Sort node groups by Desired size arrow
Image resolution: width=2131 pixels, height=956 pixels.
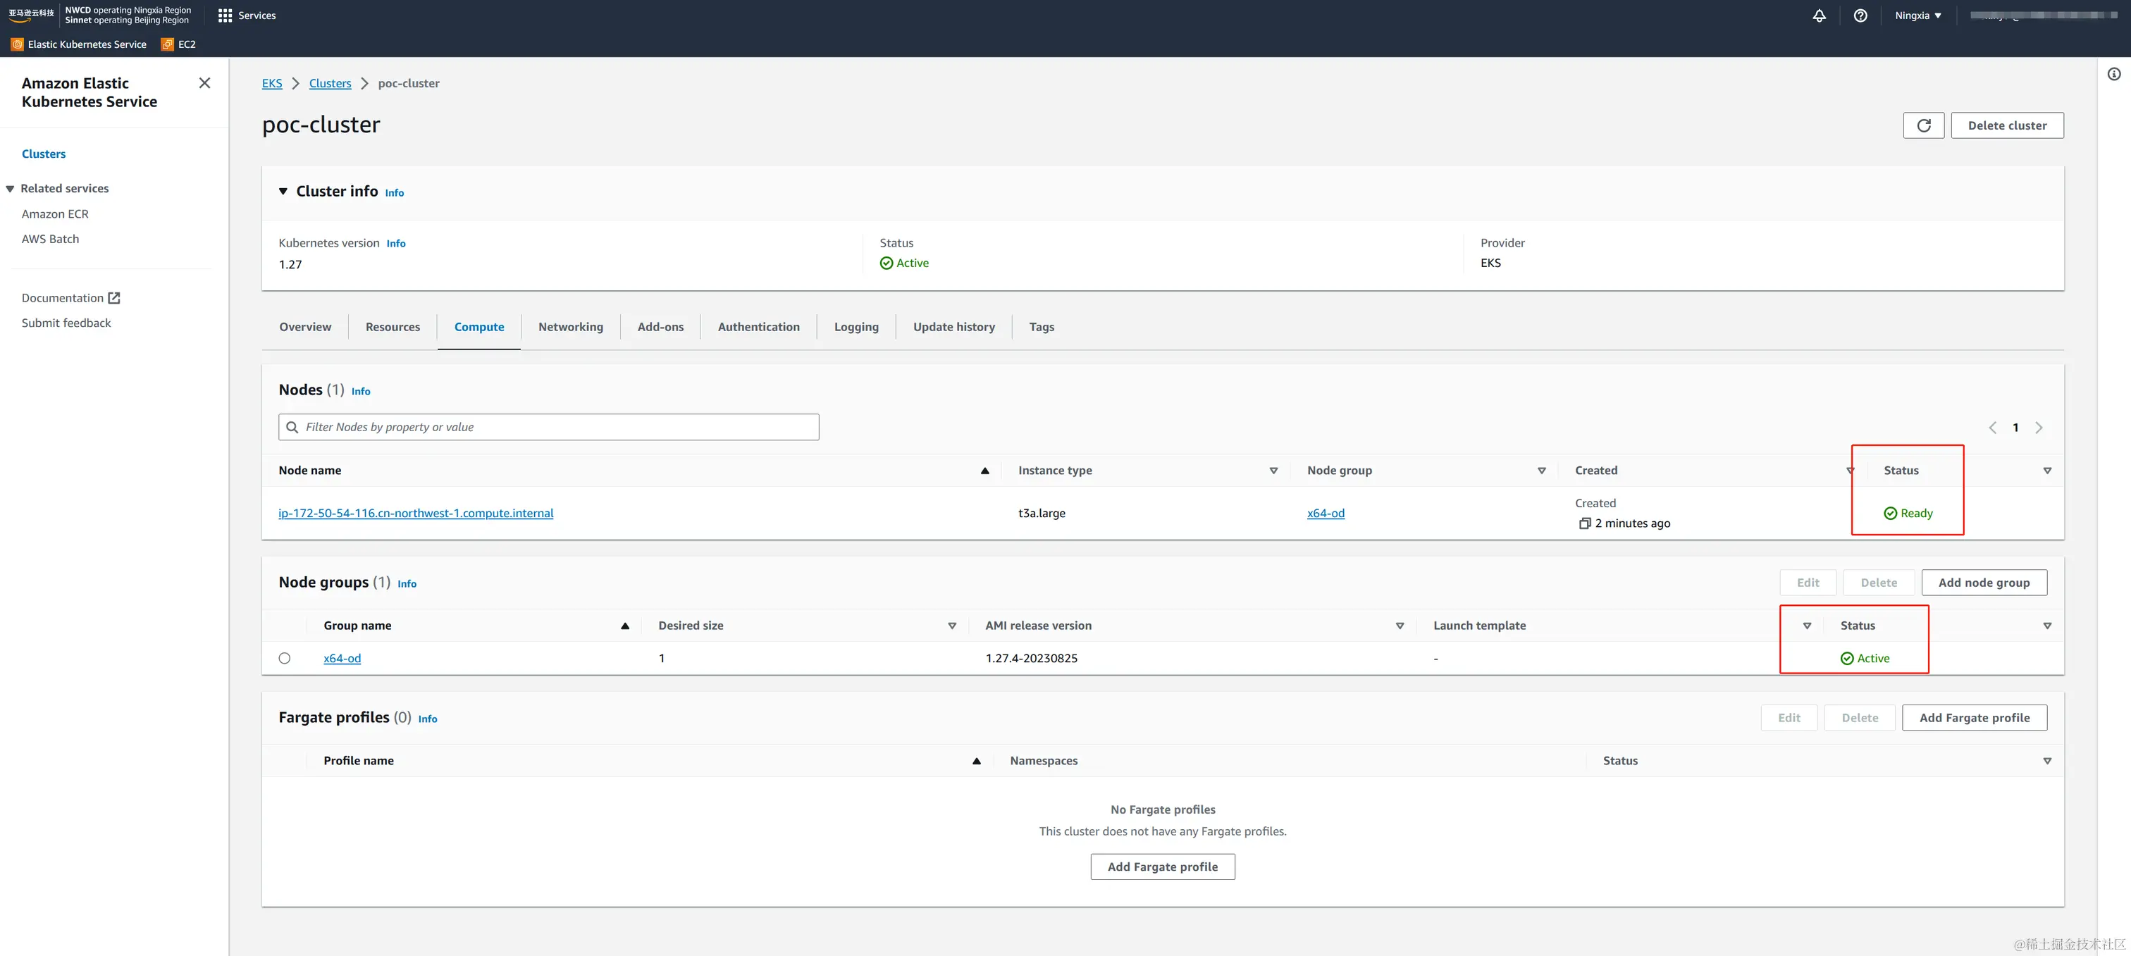pyautogui.click(x=951, y=625)
